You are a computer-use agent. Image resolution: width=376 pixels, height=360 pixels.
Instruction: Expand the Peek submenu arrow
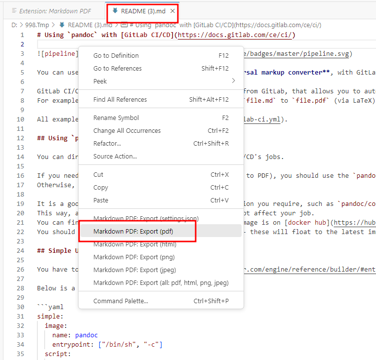pyautogui.click(x=233, y=81)
